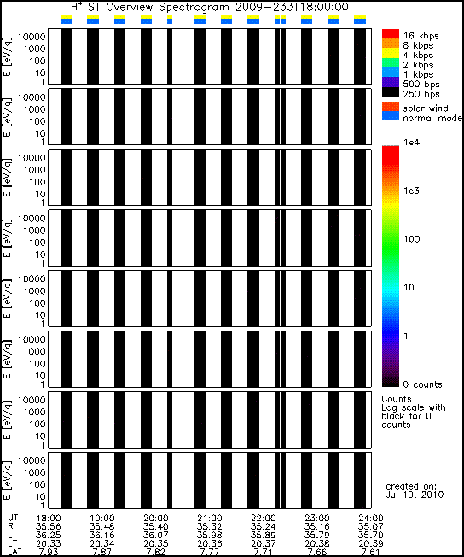Click the '1e4' color bar tick label

(411, 143)
